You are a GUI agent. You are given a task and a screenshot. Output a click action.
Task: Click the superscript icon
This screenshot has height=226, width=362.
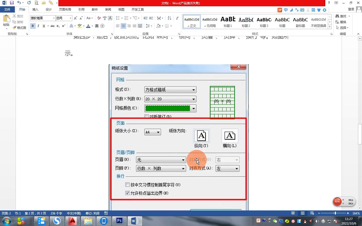[64, 26]
